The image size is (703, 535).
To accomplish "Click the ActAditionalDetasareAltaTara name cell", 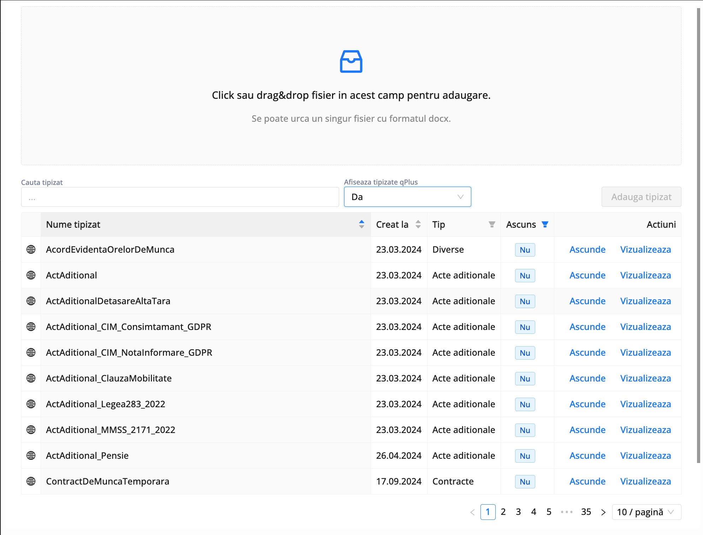I will coord(206,301).
